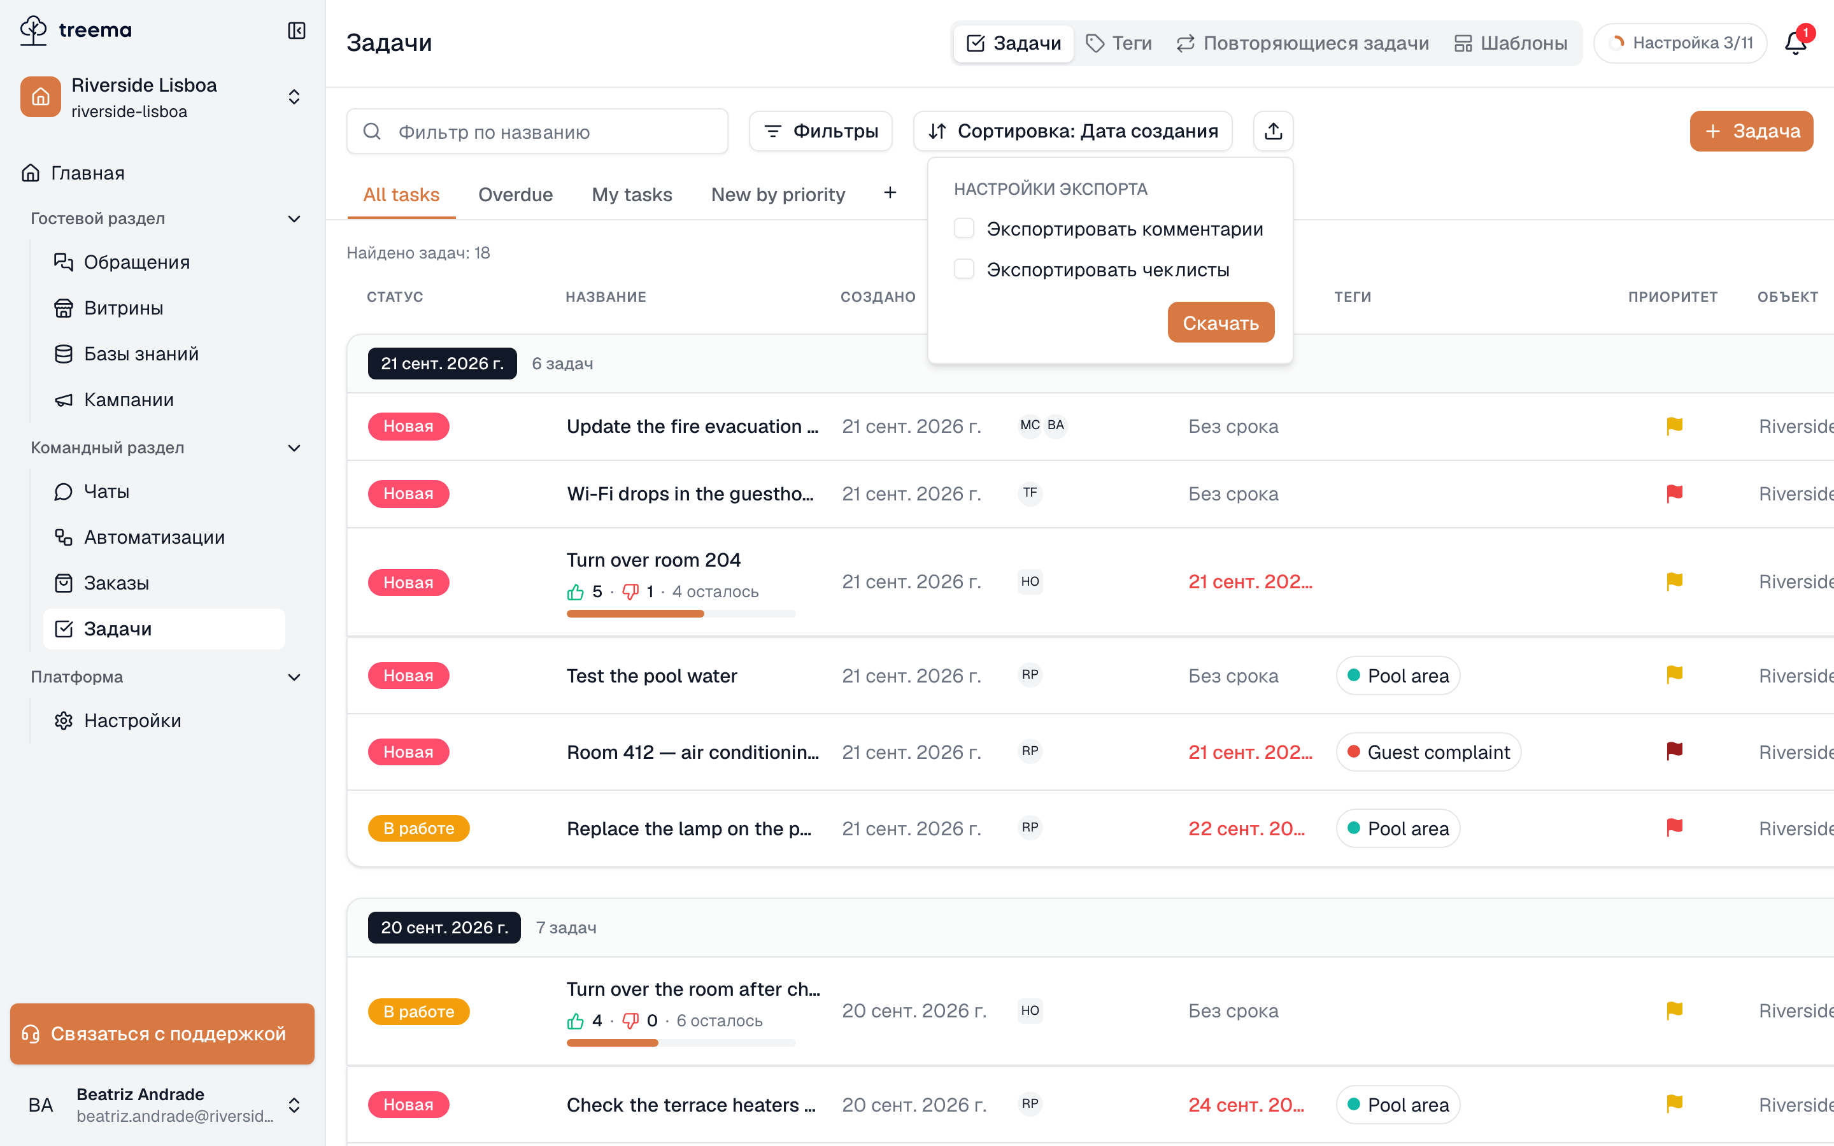Open Обращения in the sidebar

[x=164, y=262]
